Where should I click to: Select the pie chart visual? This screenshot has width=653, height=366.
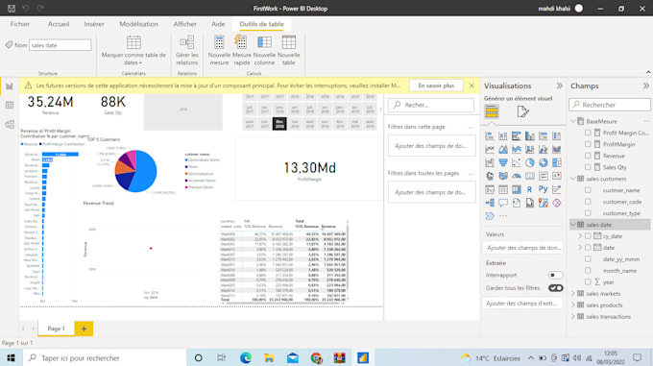point(530,162)
